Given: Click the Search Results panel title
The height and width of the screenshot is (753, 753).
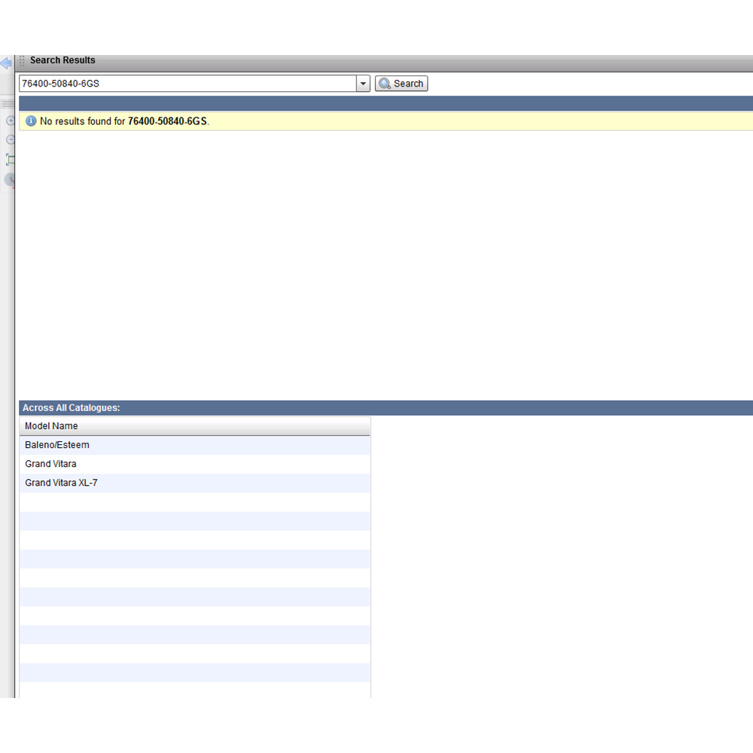Looking at the screenshot, I should (x=62, y=60).
